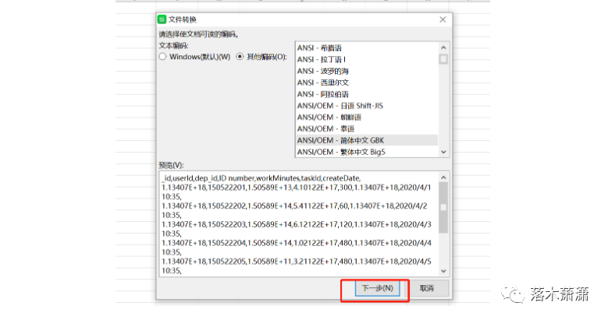Choose ANSI/OEM - 朝鲜语 encoding
Screen dimensions: 608x320
pos(367,118)
